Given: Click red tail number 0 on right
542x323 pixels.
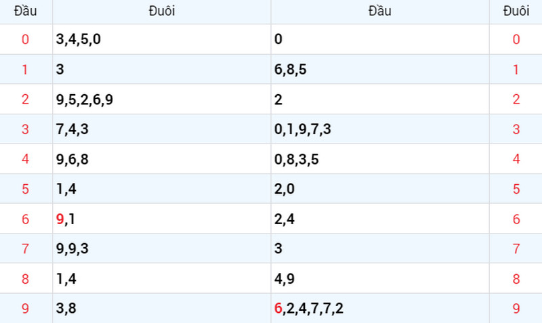Looking at the screenshot, I should [x=516, y=39].
